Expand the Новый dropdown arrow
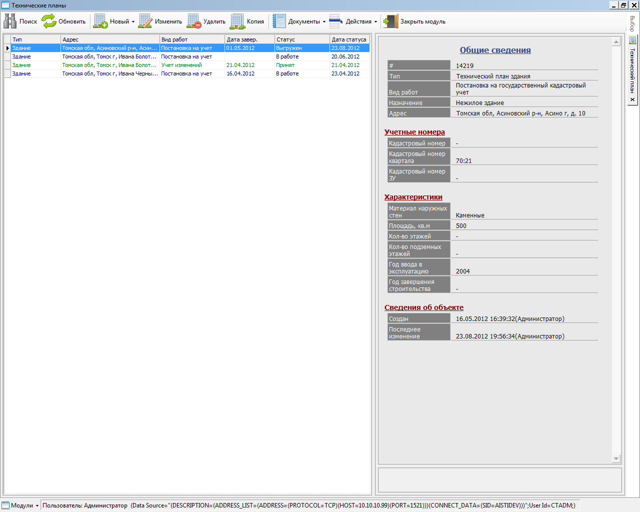This screenshot has height=512, width=640. pyautogui.click(x=133, y=22)
